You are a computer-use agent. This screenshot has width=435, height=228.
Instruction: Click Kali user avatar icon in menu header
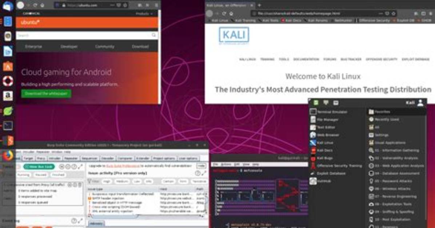420,103
